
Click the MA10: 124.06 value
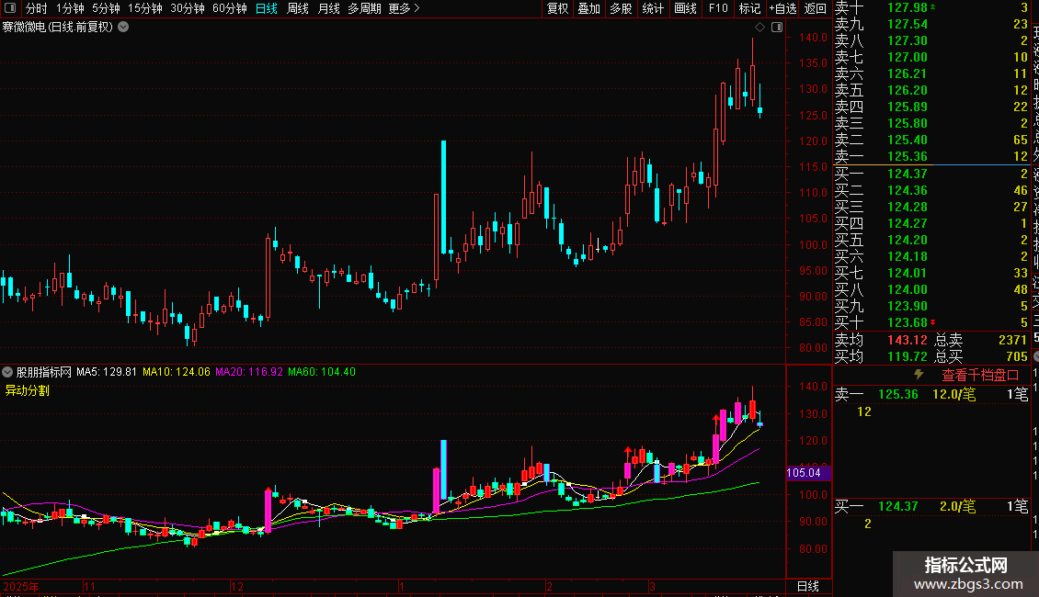pos(177,372)
